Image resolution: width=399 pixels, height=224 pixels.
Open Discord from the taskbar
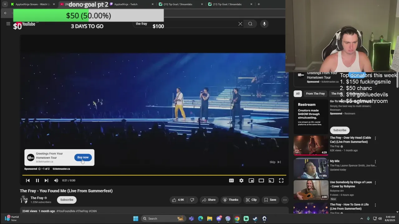(219, 218)
